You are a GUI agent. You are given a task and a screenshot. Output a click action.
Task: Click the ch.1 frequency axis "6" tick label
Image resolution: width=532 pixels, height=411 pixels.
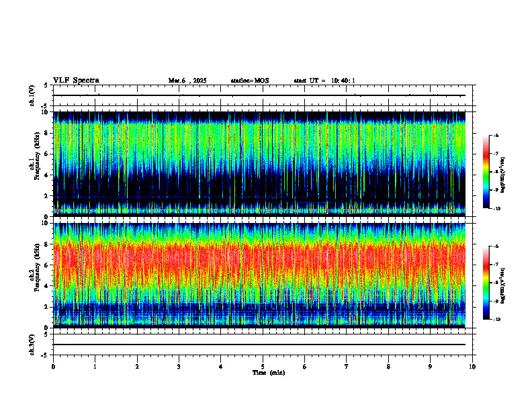[47, 154]
